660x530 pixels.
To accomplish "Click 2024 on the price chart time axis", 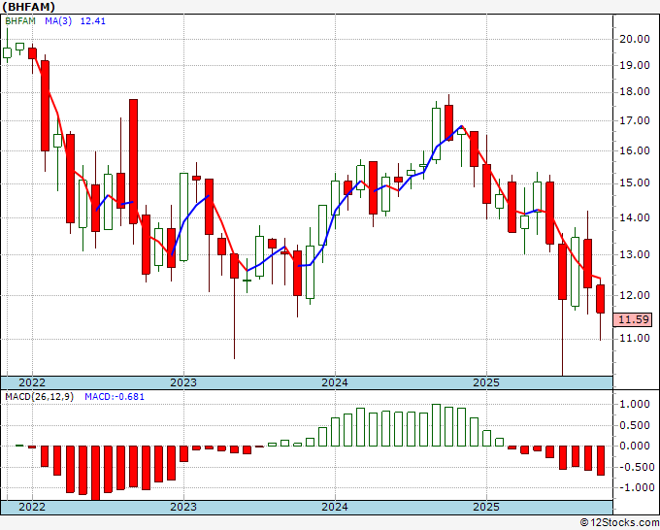I will coord(335,382).
